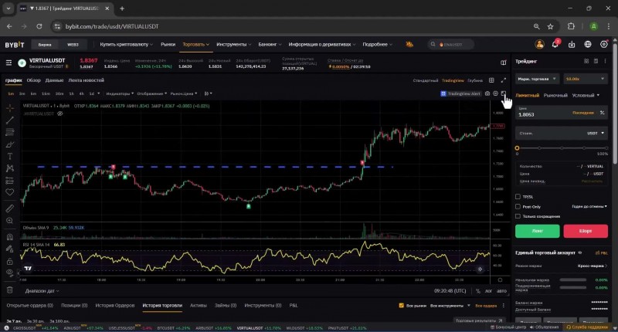Click the TradingView Alert button

pos(460,93)
